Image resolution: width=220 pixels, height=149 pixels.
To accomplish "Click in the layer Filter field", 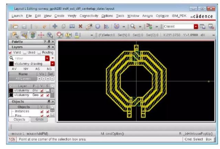I will (x=29, y=58).
